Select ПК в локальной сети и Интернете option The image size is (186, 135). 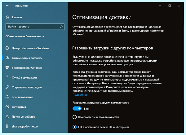point(74,127)
